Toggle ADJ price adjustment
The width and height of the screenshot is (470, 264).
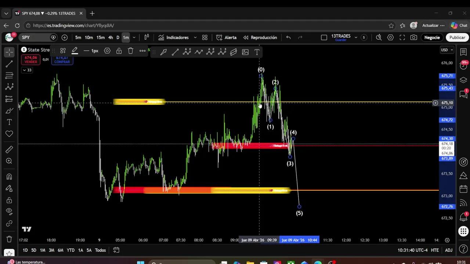[x=449, y=250]
